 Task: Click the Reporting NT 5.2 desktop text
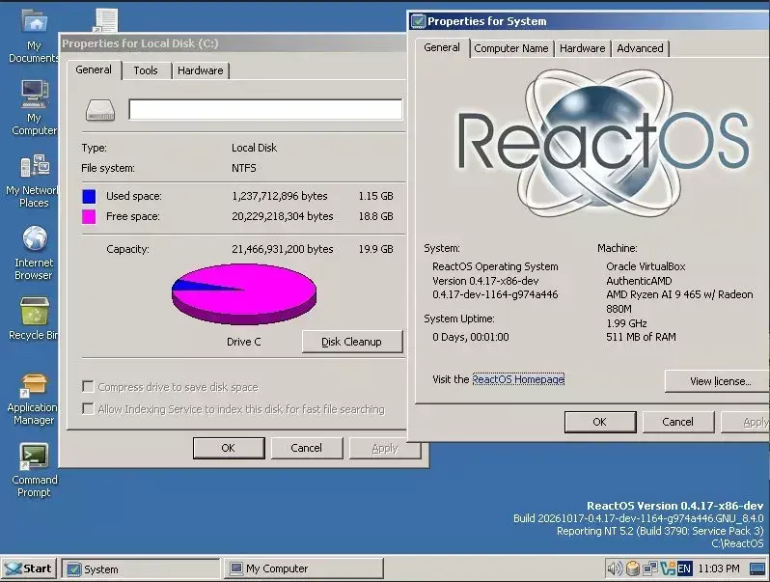[660, 531]
